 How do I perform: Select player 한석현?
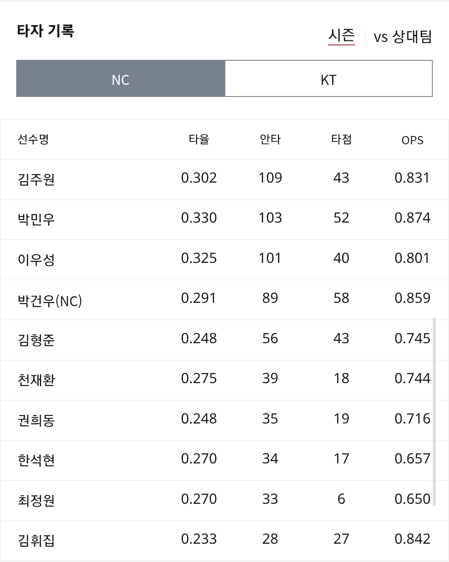(x=224, y=460)
